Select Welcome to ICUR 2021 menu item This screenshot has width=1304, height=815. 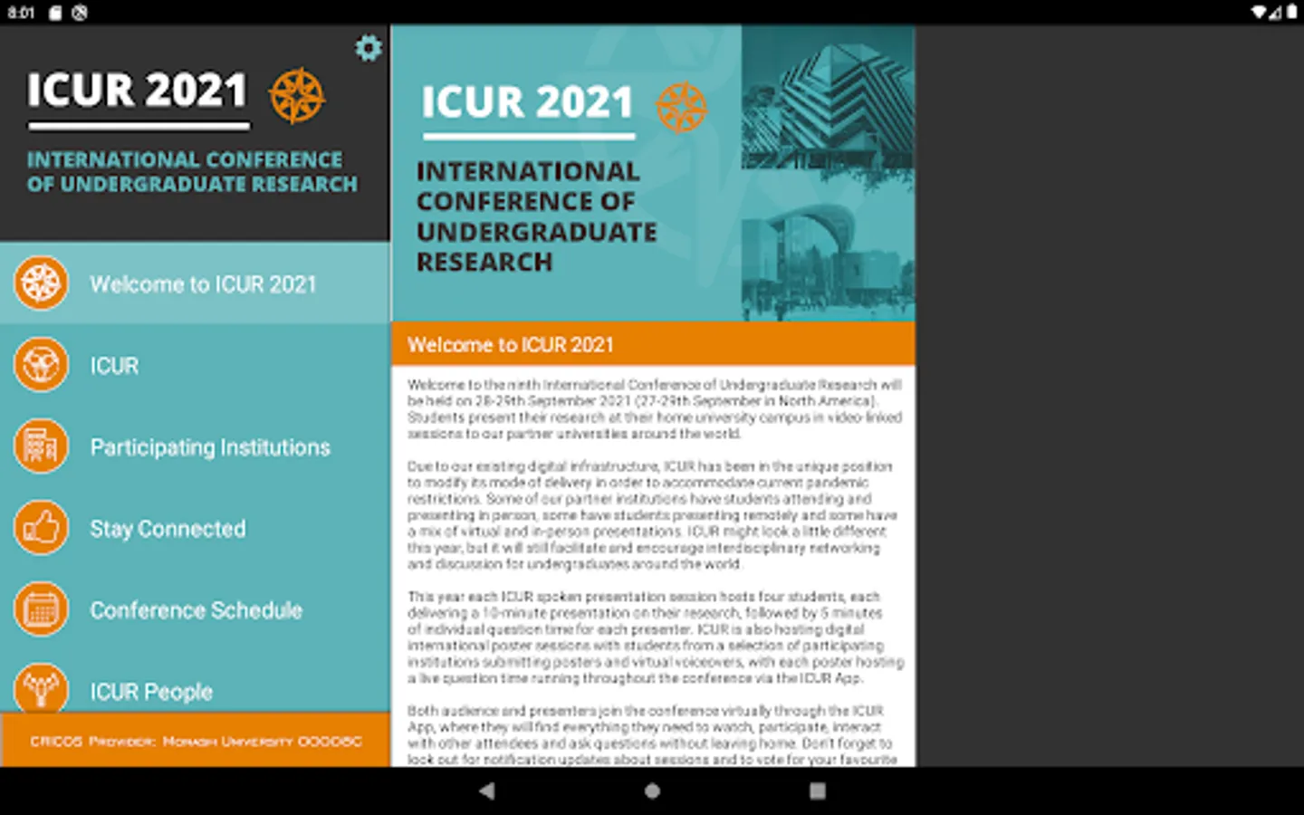tap(195, 283)
